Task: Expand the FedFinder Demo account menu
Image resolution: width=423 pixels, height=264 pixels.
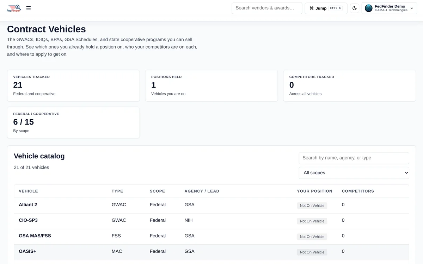Action: pos(389,8)
